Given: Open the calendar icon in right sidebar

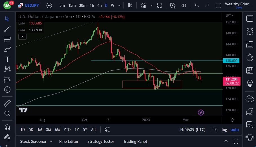Looking at the screenshot, I should 250,70.
